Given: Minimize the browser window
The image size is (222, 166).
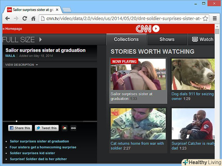Looking at the screenshot, I should click(x=196, y=4).
